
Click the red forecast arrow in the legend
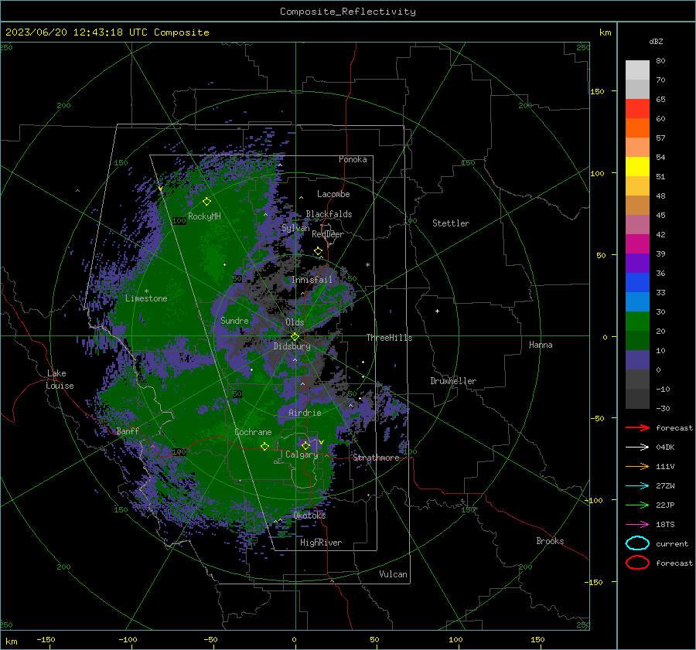tap(637, 427)
